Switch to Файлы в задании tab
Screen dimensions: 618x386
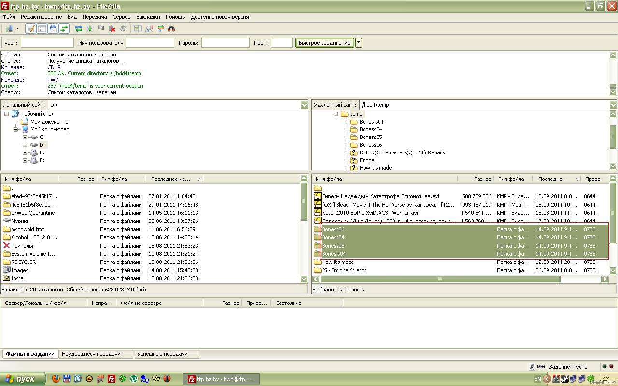[x=30, y=354]
